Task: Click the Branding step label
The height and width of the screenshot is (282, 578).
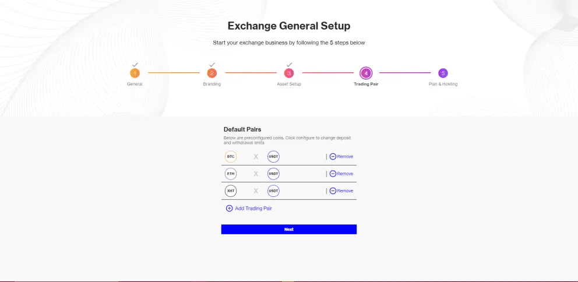Action: pos(212,84)
